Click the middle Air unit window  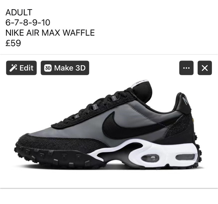[150, 158]
